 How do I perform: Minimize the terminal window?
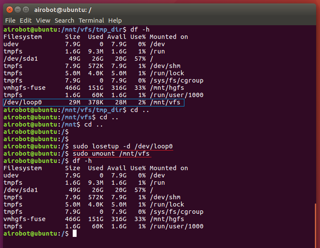point(18,9)
